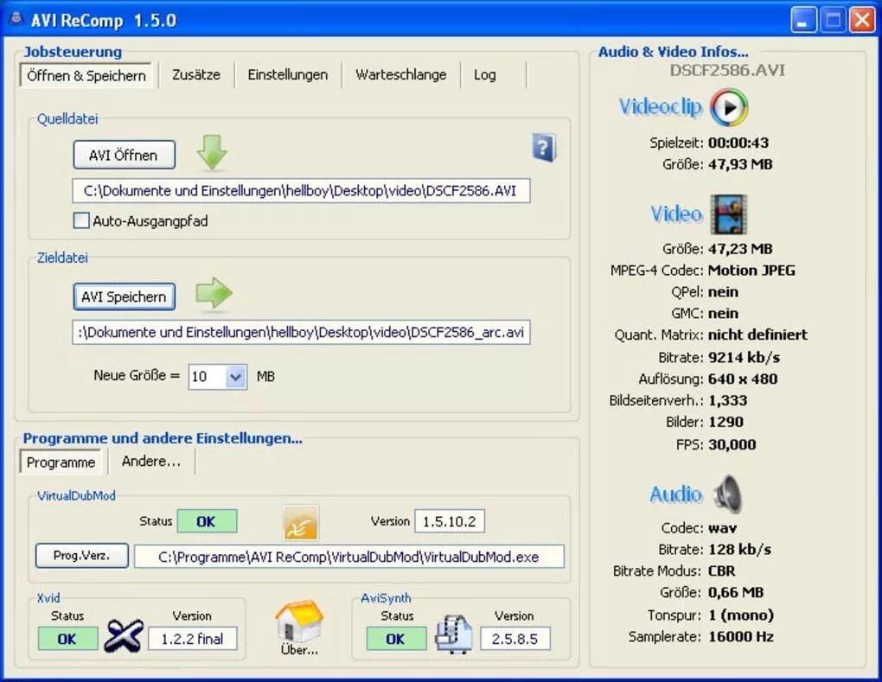Click the source file path field
This screenshot has width=882, height=682.
pyautogui.click(x=301, y=191)
